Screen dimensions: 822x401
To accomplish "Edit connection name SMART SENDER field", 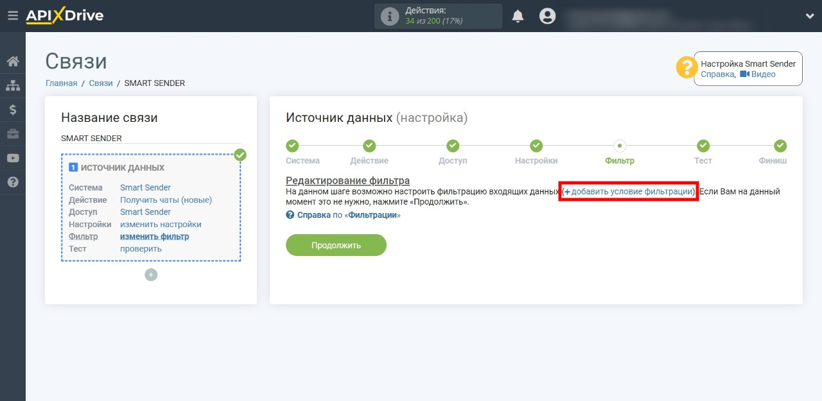I will tap(151, 138).
